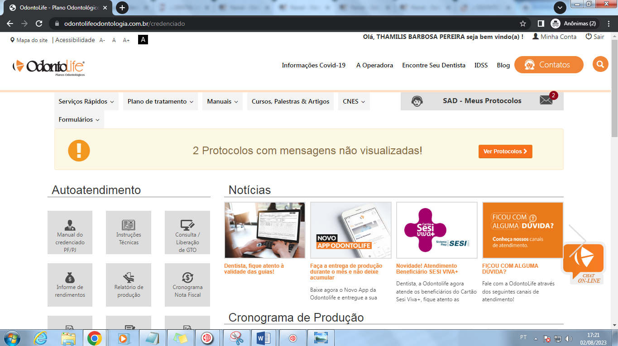Click the volume speaker icon in system tray
The width and height of the screenshot is (618, 346).
click(x=569, y=338)
